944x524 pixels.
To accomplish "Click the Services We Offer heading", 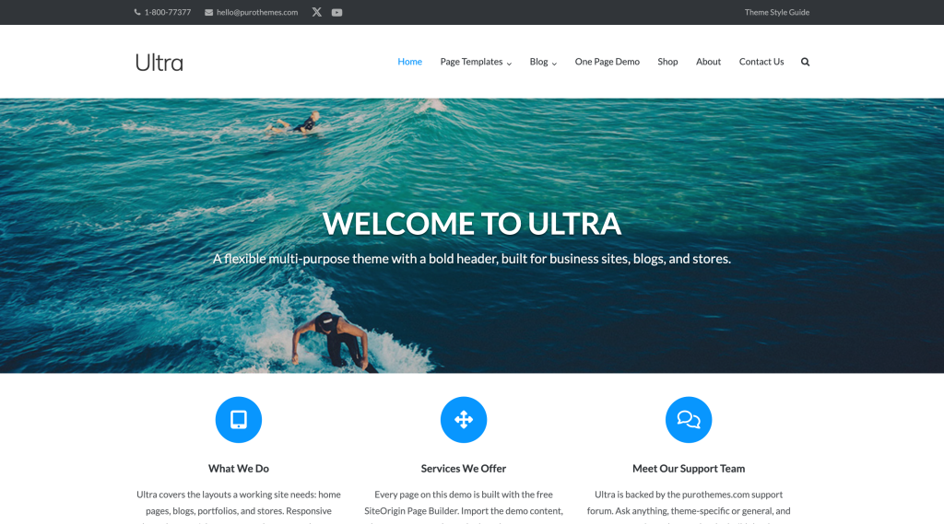I will pyautogui.click(x=464, y=468).
